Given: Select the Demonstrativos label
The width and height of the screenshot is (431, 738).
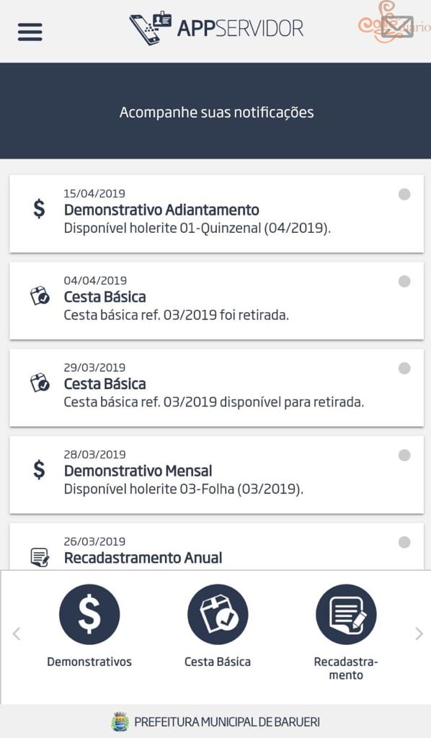Looking at the screenshot, I should [x=89, y=662].
